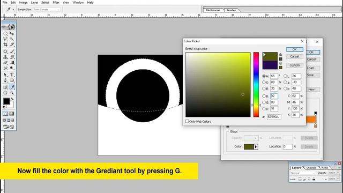Swap foreground and background colors

tap(12, 99)
